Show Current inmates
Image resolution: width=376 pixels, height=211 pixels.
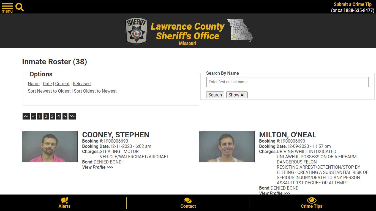(62, 84)
